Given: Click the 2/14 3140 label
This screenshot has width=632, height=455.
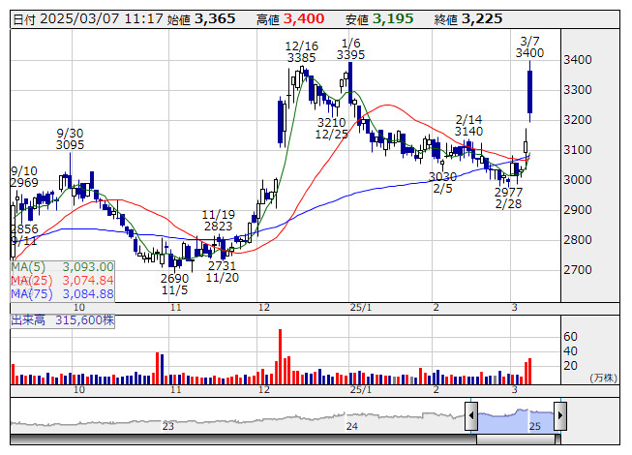Looking at the screenshot, I should (468, 125).
